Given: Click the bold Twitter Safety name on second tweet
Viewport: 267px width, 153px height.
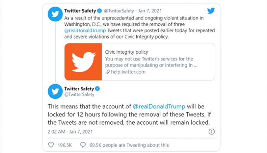Looking at the screenshot, I should (79, 89).
